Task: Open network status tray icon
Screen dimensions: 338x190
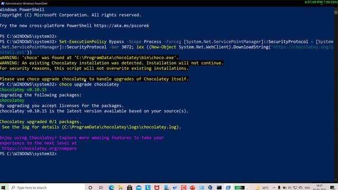Action: coord(295,188)
